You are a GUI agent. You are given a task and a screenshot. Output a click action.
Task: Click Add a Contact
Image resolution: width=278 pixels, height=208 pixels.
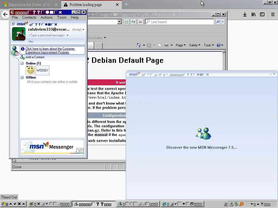[x=35, y=57]
